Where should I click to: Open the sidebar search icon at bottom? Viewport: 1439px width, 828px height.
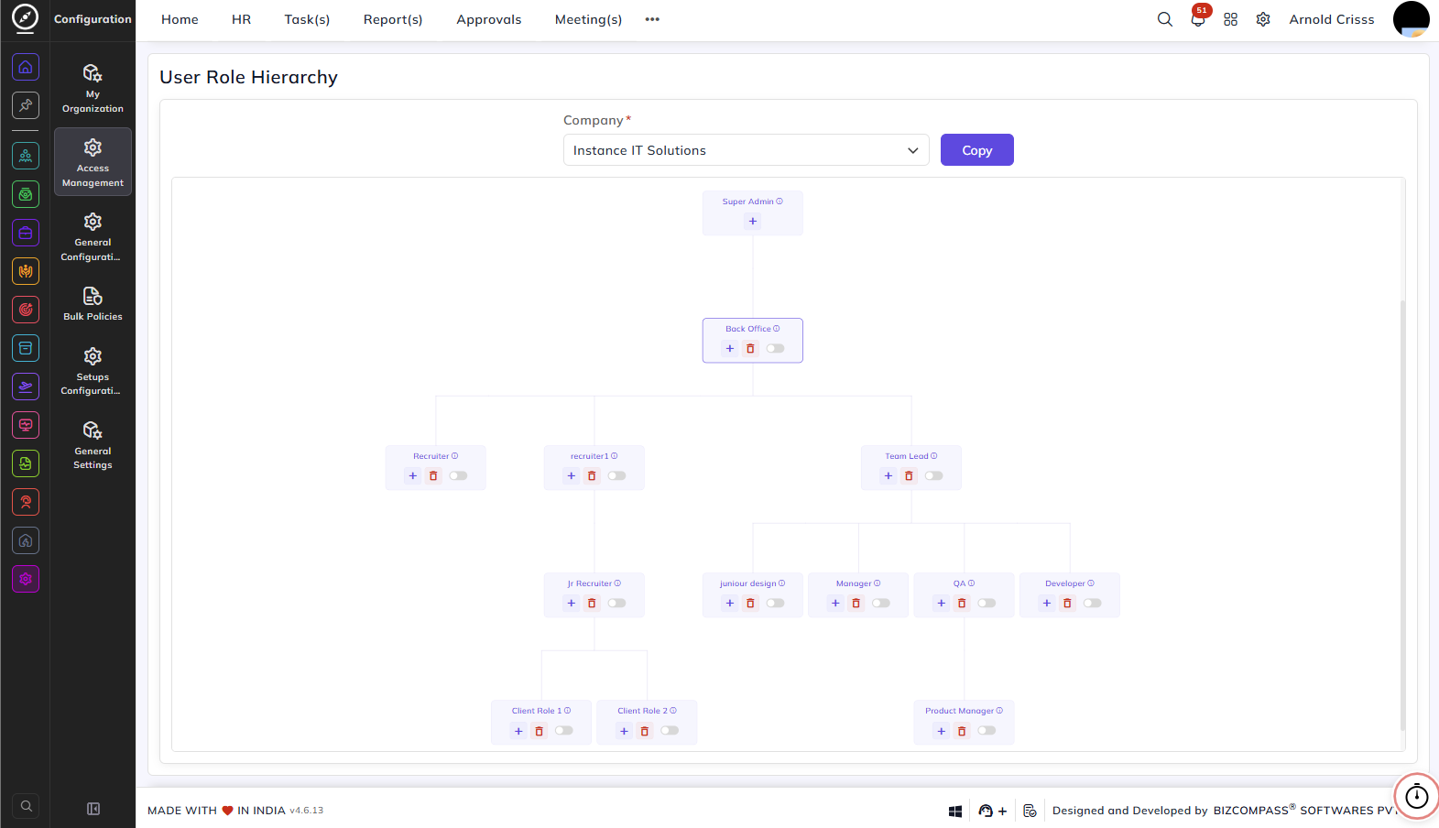pyautogui.click(x=27, y=806)
